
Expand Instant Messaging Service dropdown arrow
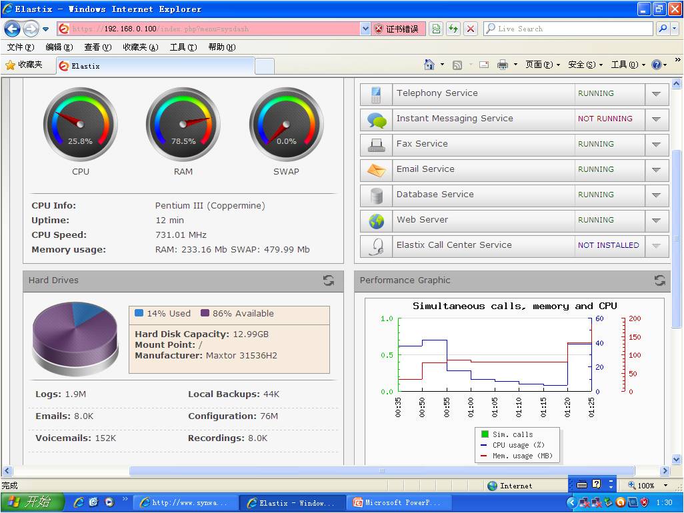click(656, 119)
